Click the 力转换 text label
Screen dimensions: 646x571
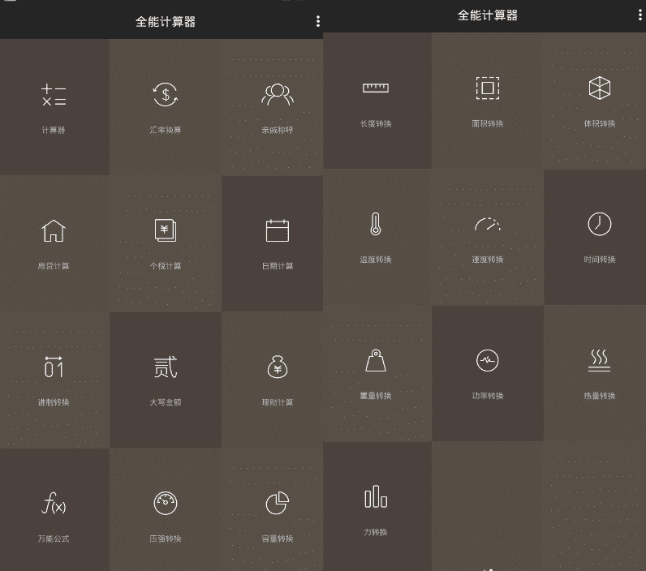(x=375, y=532)
